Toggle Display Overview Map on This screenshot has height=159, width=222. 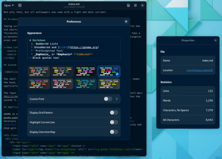click(x=114, y=132)
